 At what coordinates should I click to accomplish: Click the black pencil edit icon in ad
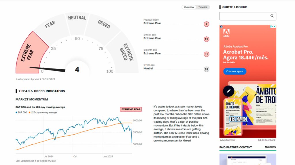(228, 91)
